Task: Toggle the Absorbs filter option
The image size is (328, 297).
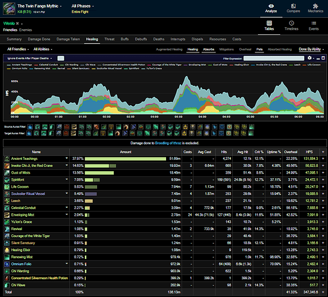Action: point(208,49)
